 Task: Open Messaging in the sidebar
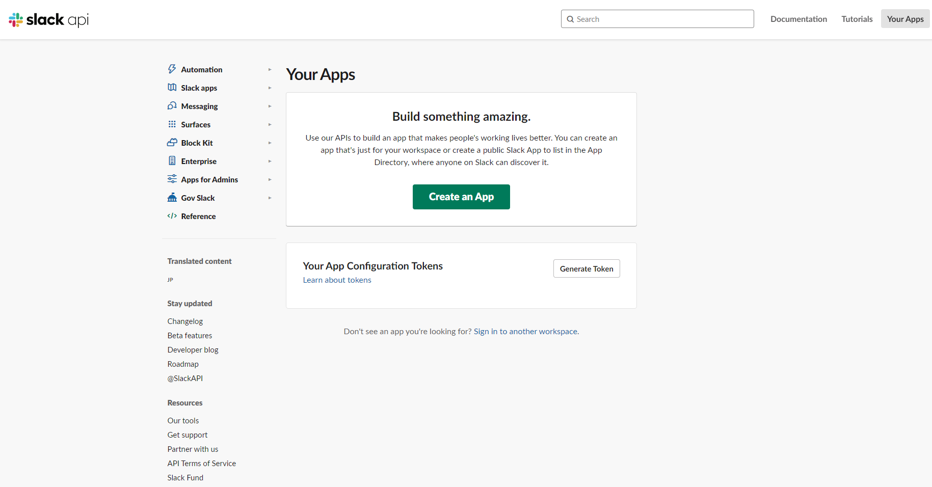[200, 106]
